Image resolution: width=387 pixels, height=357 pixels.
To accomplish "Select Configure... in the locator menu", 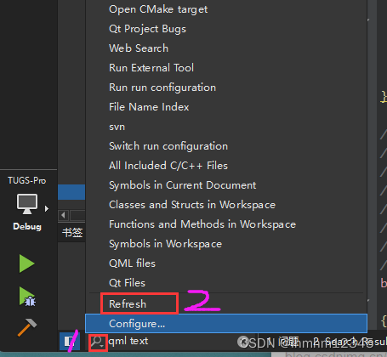I will [226, 324].
